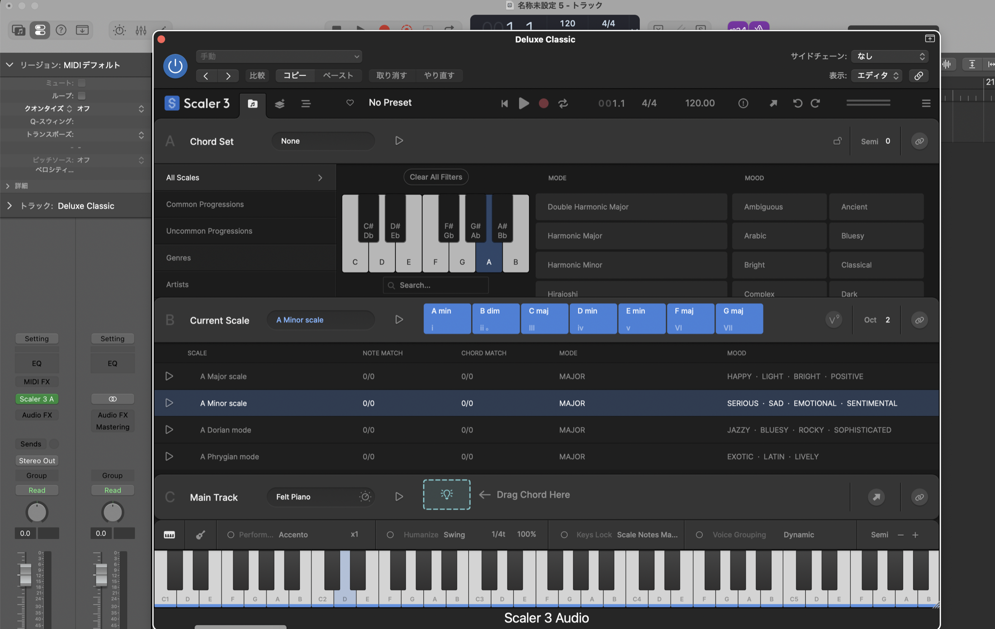Open the layers stack view icon
The height and width of the screenshot is (629, 995).
point(280,104)
